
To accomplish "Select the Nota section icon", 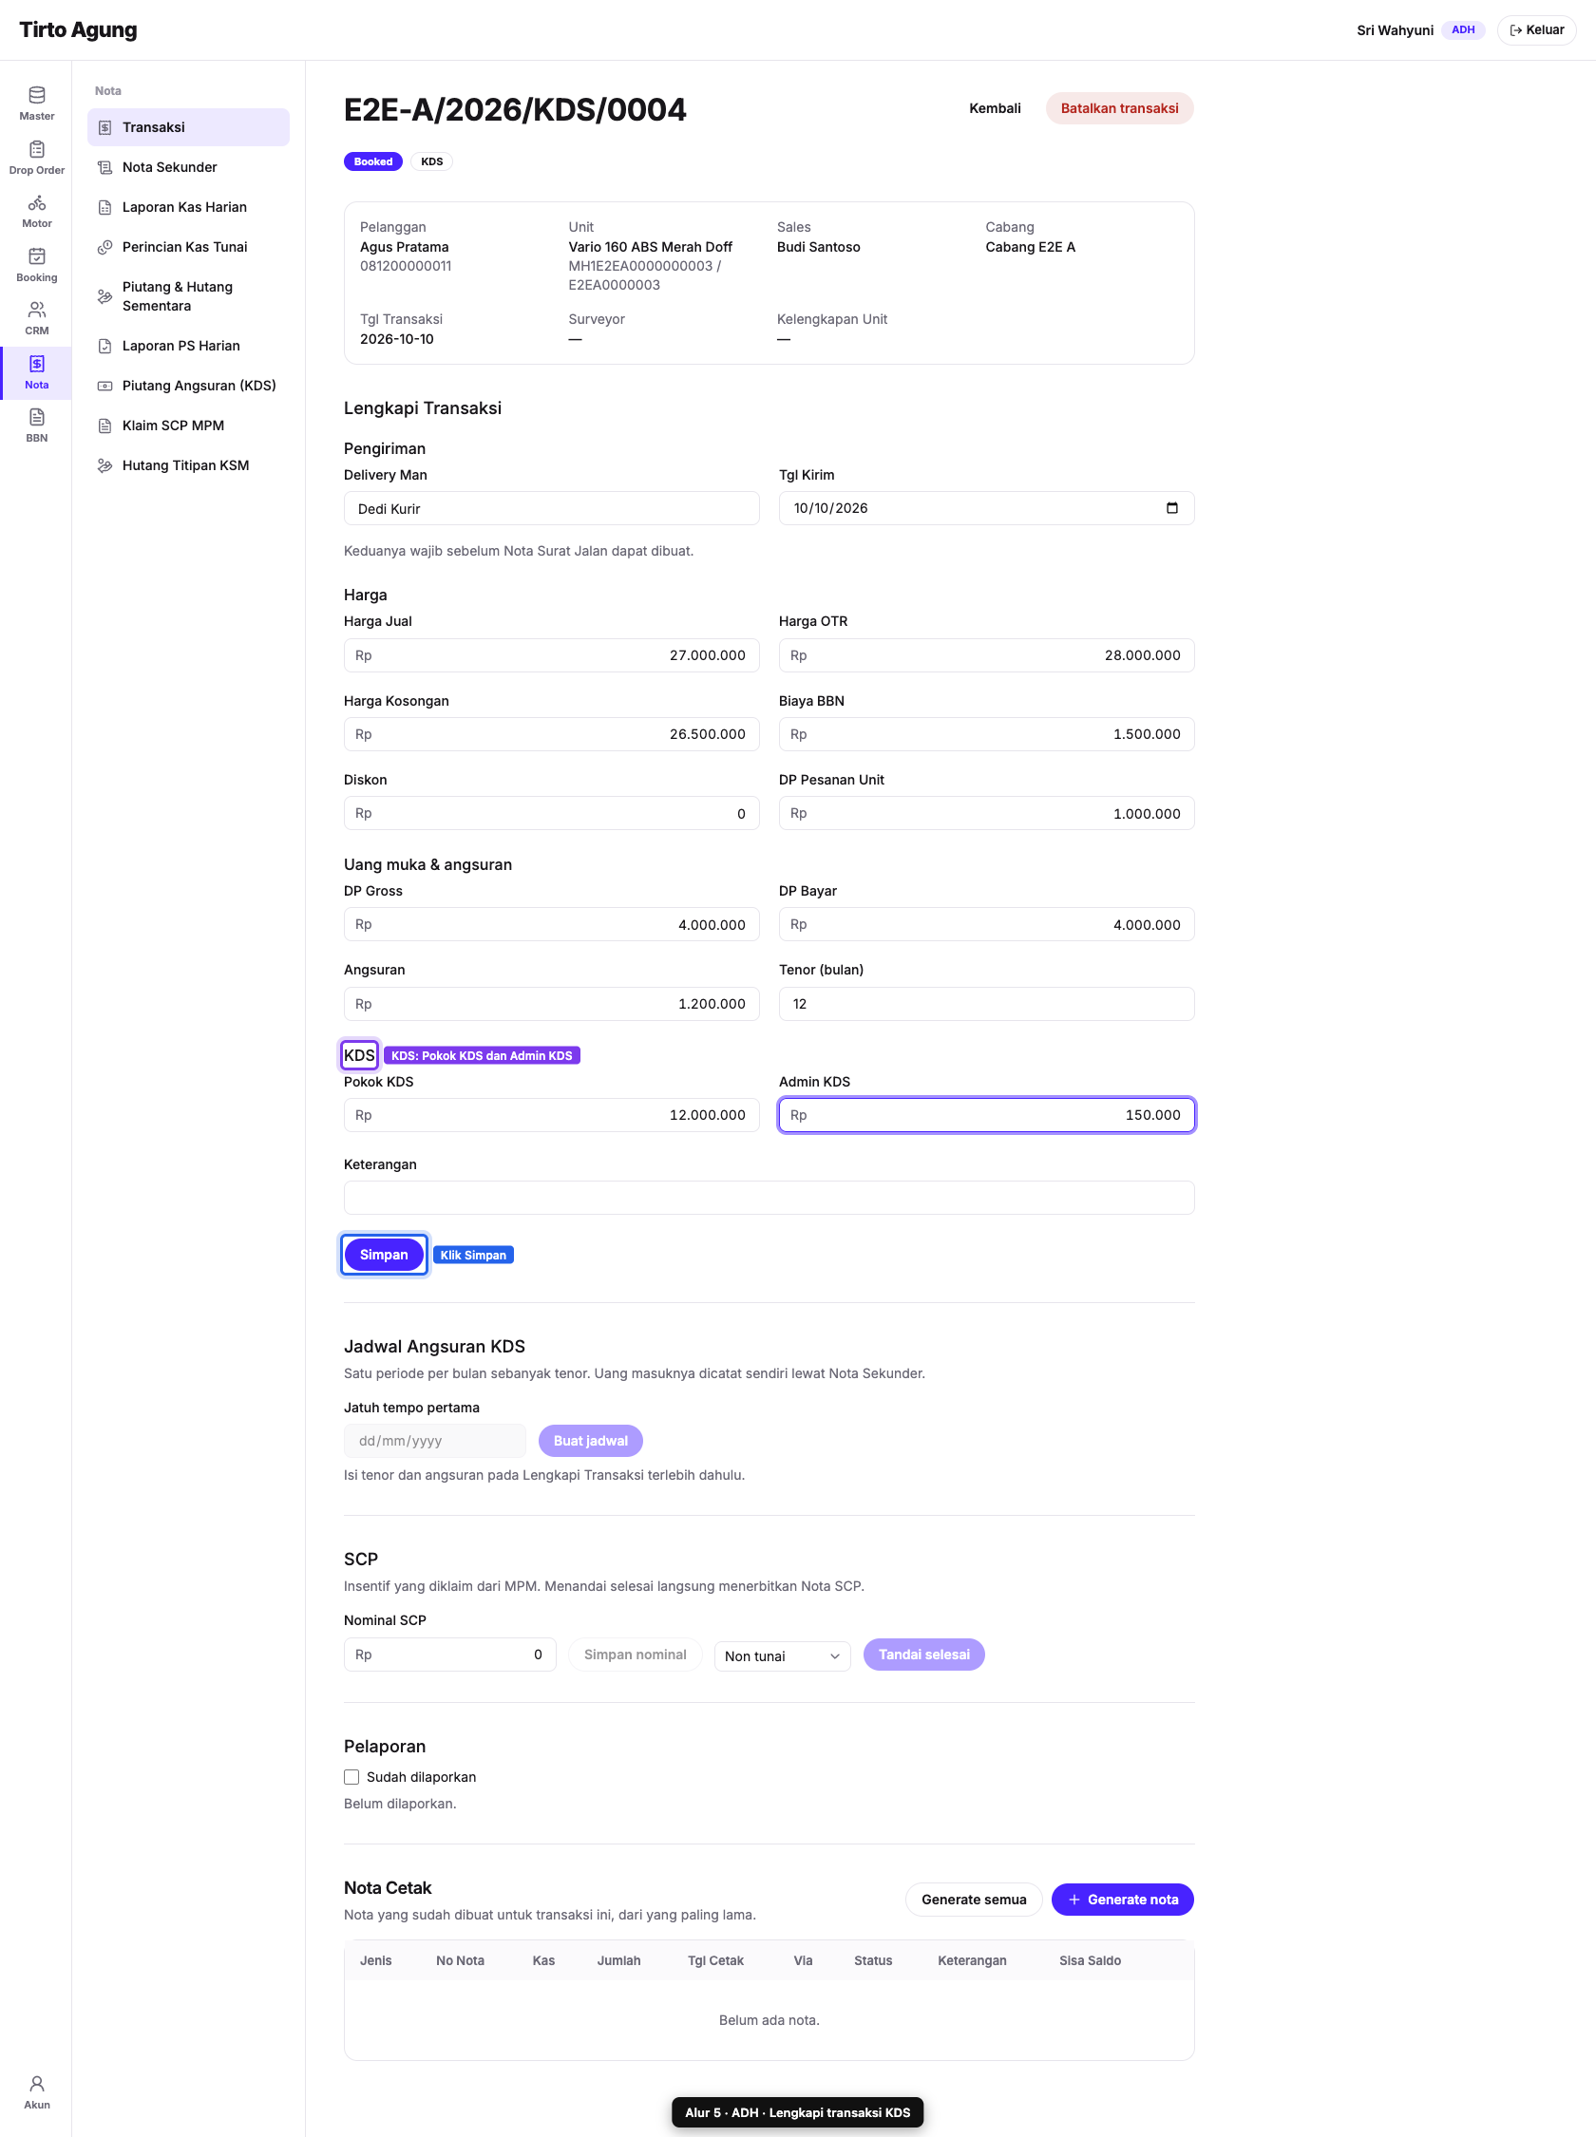I will tap(37, 363).
